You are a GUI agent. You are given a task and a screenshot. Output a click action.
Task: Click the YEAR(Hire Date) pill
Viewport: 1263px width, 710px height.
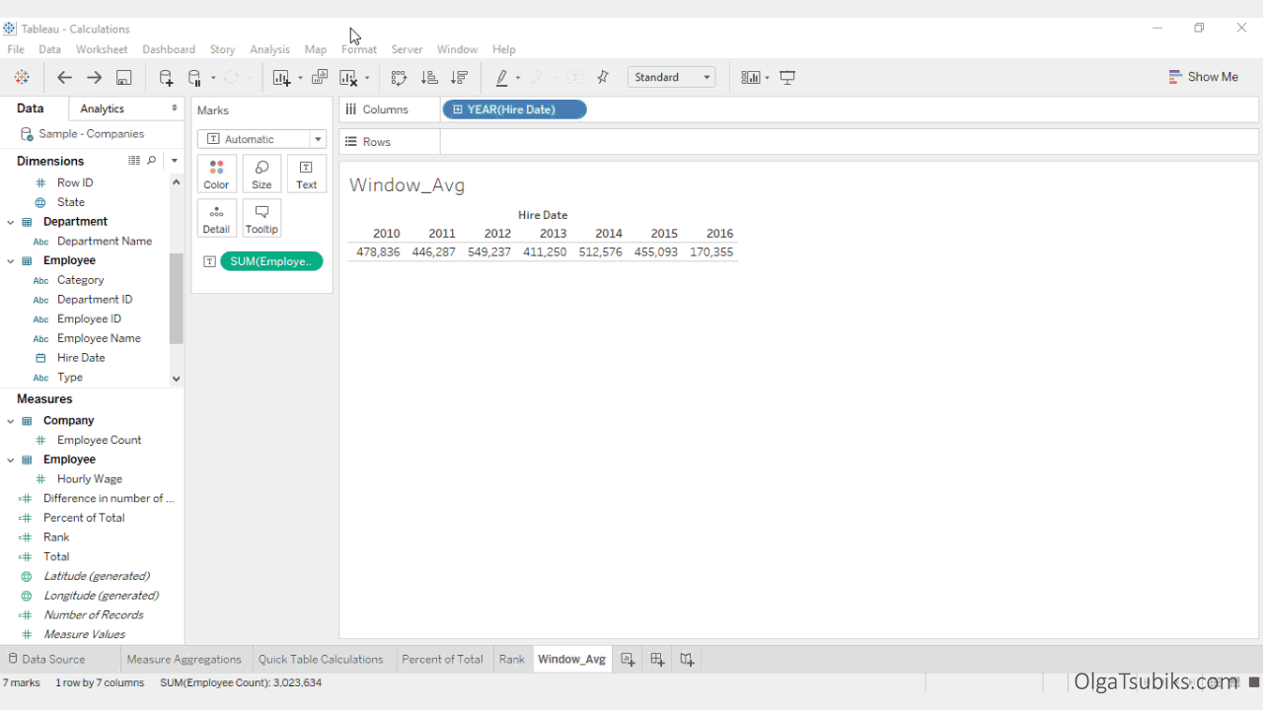click(514, 109)
